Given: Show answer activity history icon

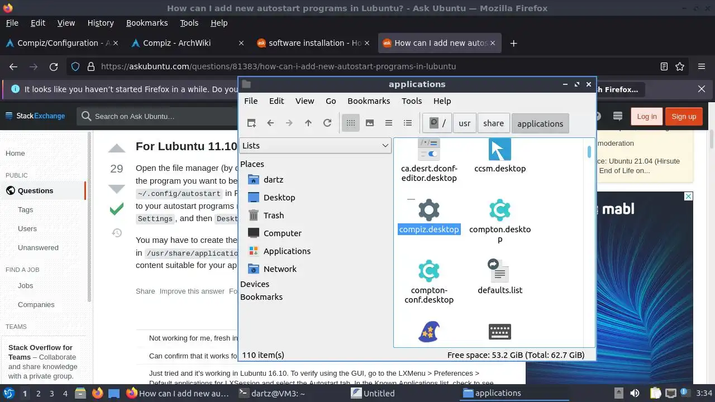Looking at the screenshot, I should [x=117, y=233].
